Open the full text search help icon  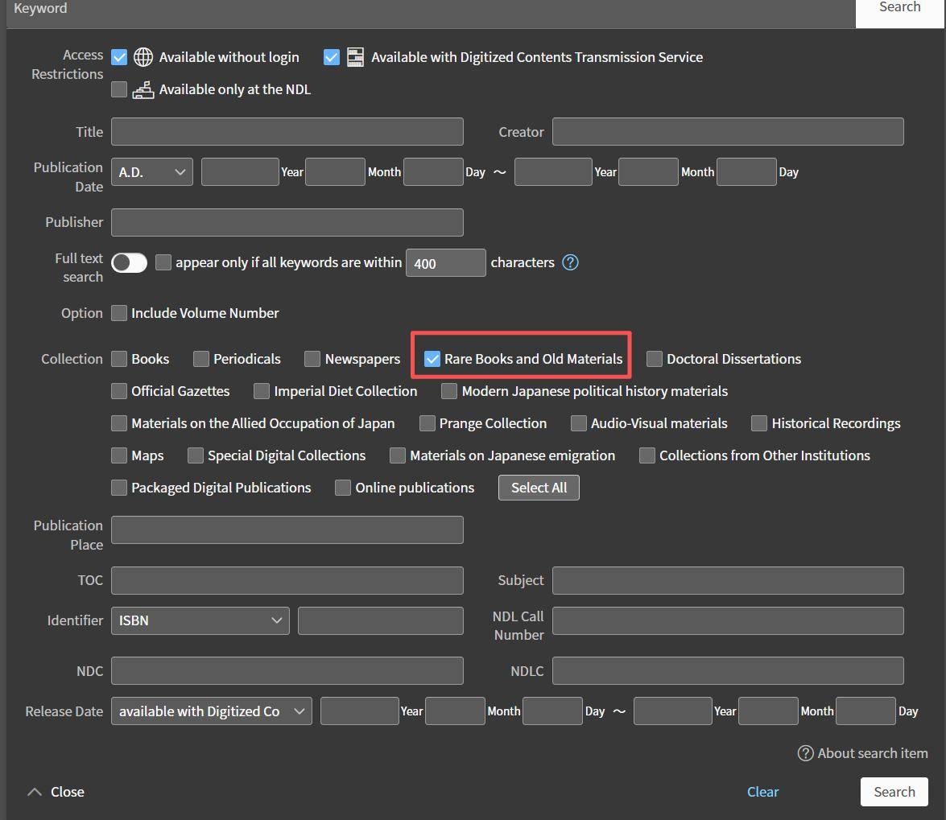[x=570, y=262]
